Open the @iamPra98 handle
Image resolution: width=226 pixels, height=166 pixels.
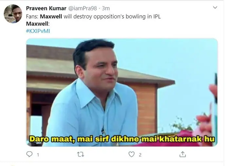pos(83,9)
